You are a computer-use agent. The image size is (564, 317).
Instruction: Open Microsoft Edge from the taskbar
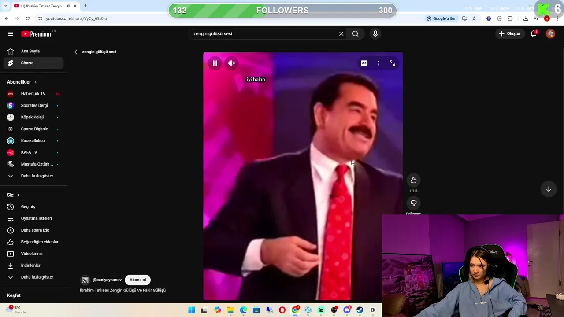[243, 310]
